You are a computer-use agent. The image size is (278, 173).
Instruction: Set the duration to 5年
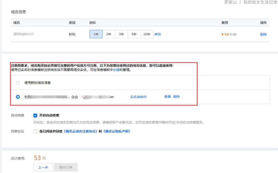pyautogui.click(x=134, y=34)
